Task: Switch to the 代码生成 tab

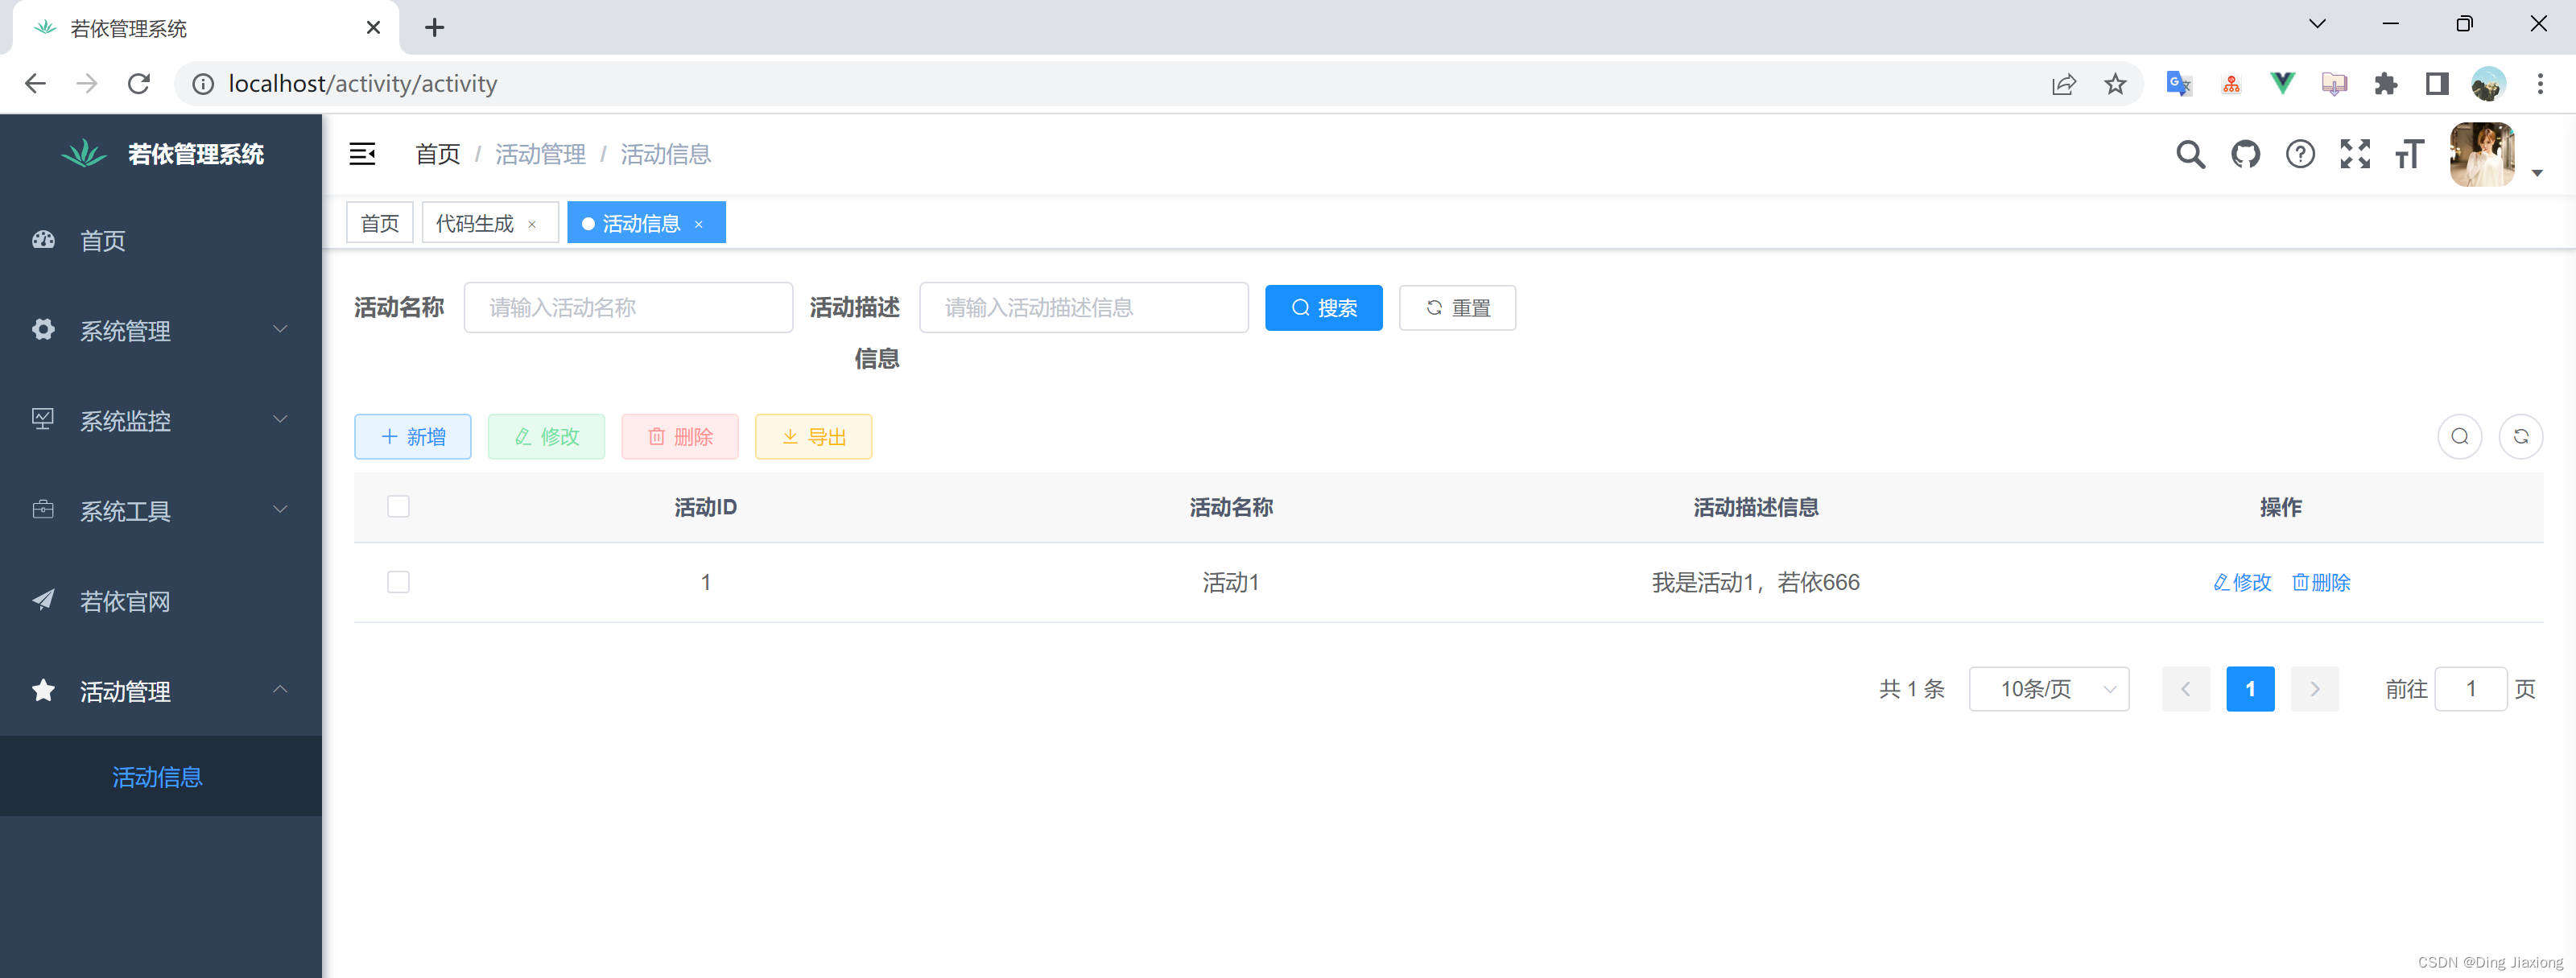Action: tap(475, 223)
